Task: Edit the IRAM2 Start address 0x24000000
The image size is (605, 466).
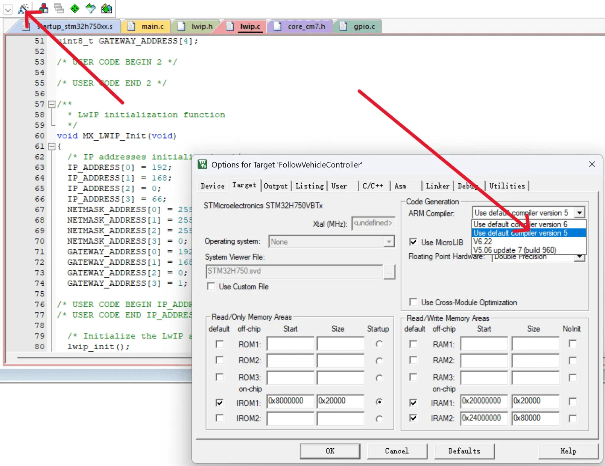Action: coord(484,418)
